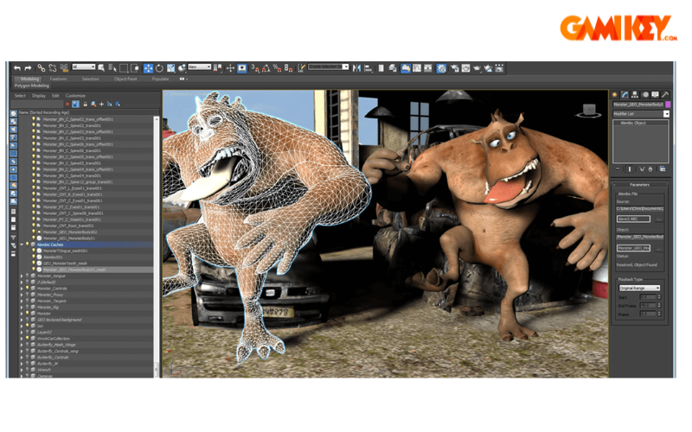Open Render Setup teapot icon
Viewport: 692px width, 432px height.
point(455,68)
